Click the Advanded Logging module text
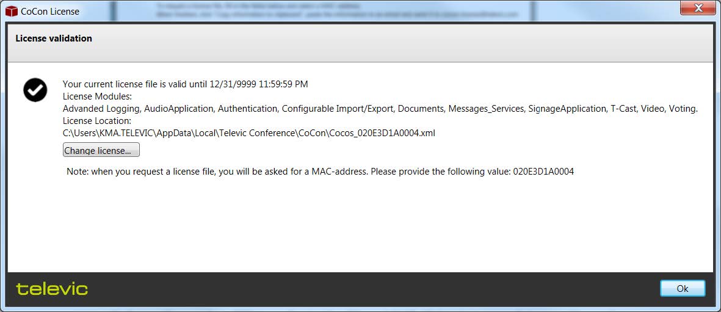This screenshot has height=312, width=721. (x=101, y=109)
